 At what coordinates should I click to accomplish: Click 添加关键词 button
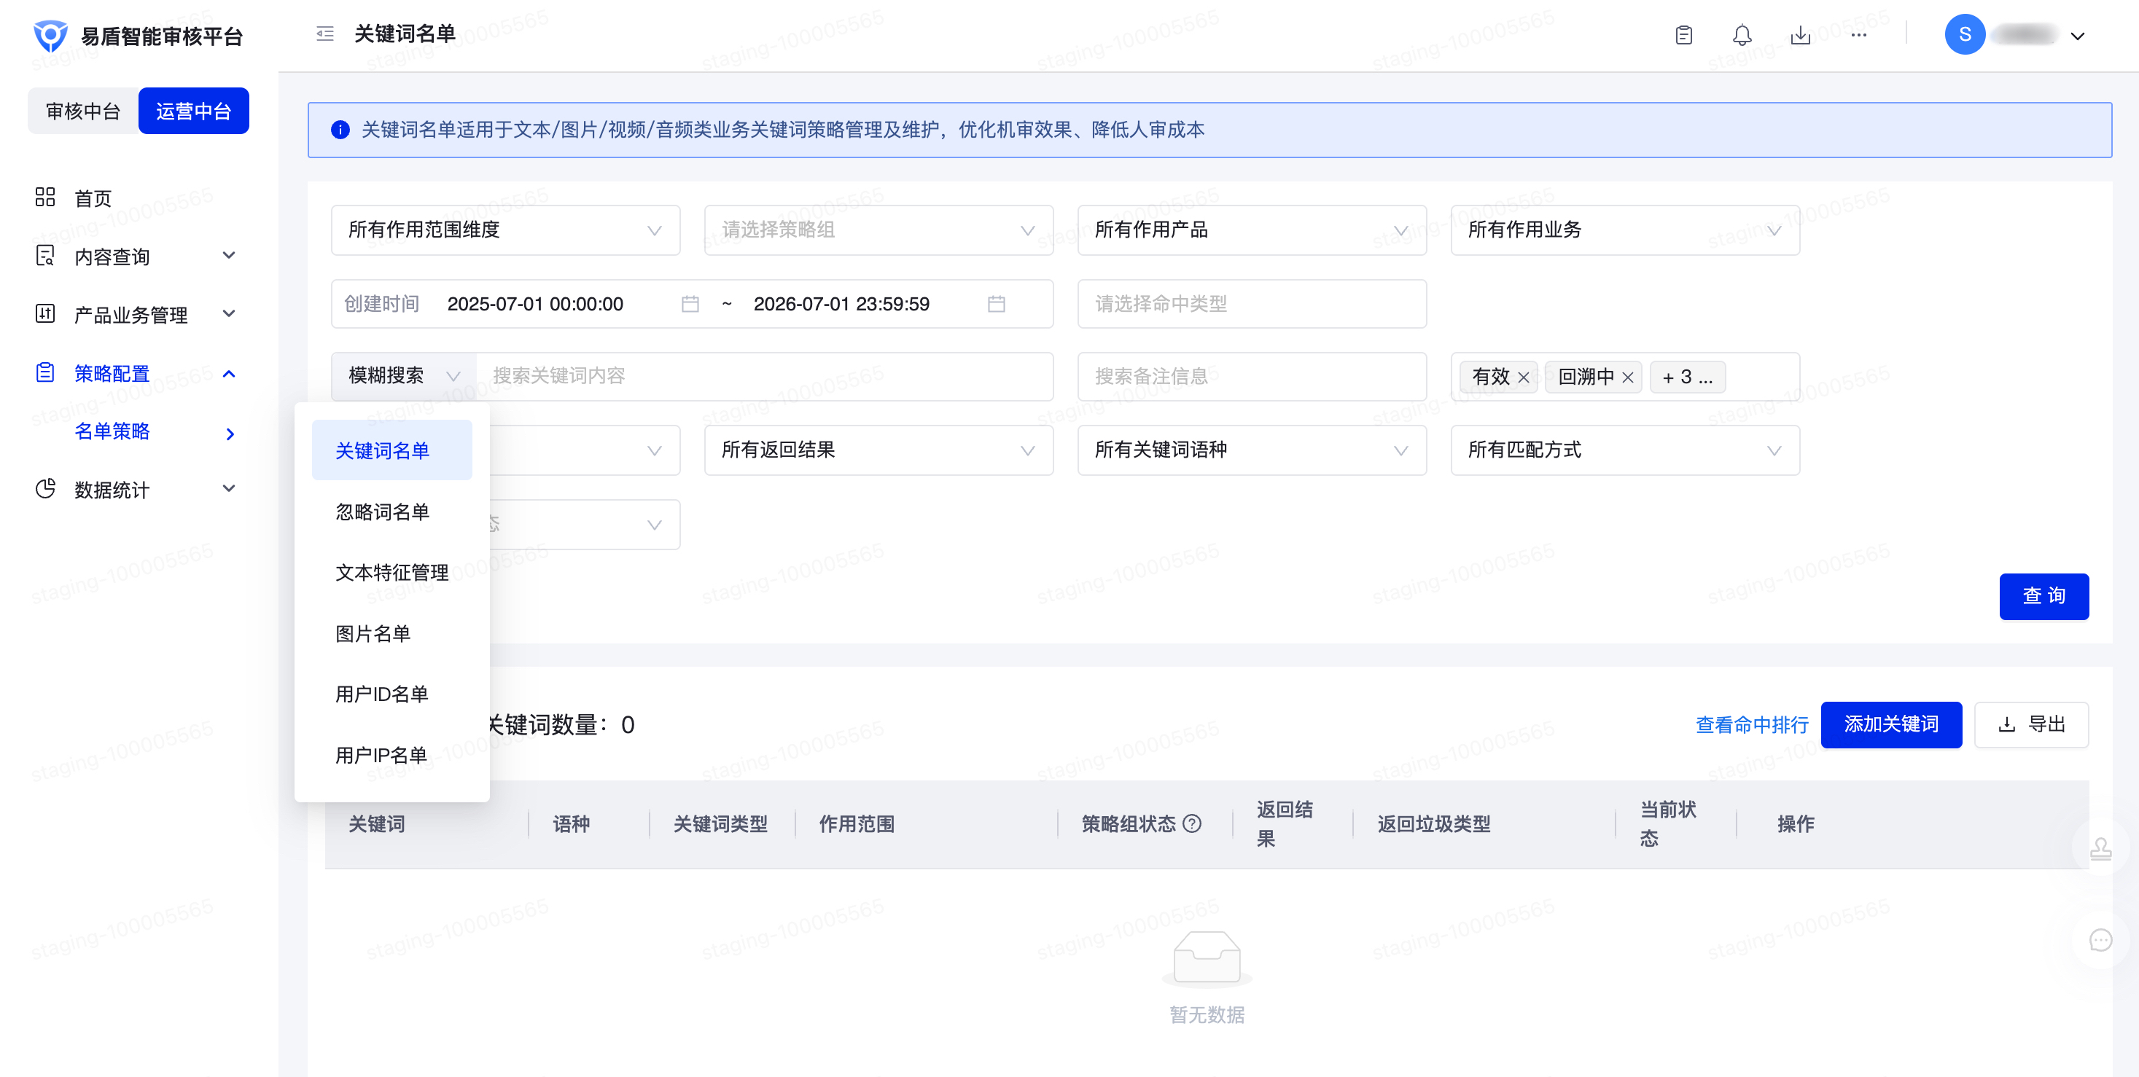point(1890,724)
